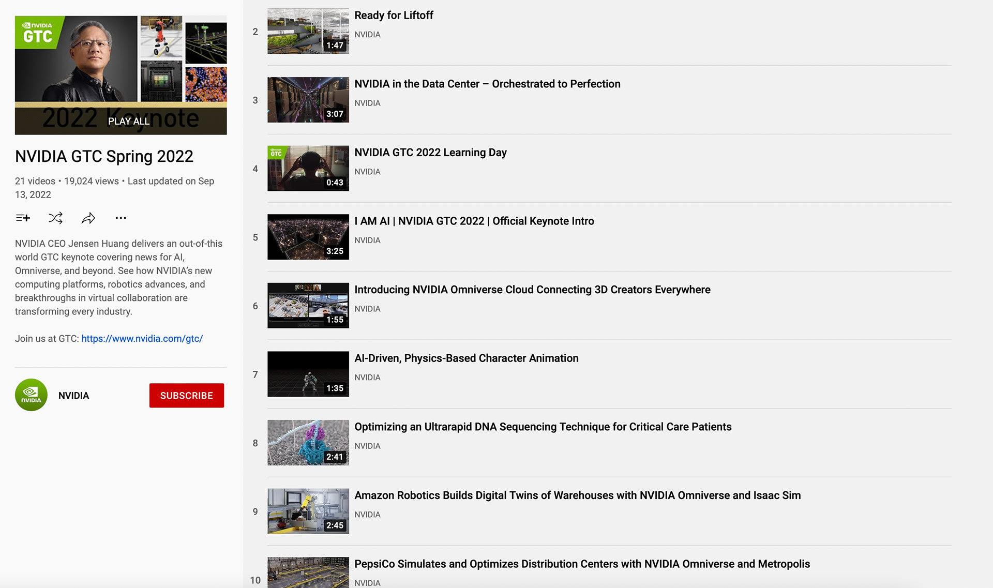
Task: Click NVIDIA channel under Keynote Intro video
Action: [x=367, y=240]
